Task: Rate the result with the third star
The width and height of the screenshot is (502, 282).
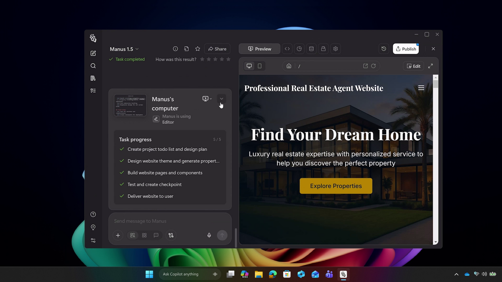Action: tap(215, 59)
